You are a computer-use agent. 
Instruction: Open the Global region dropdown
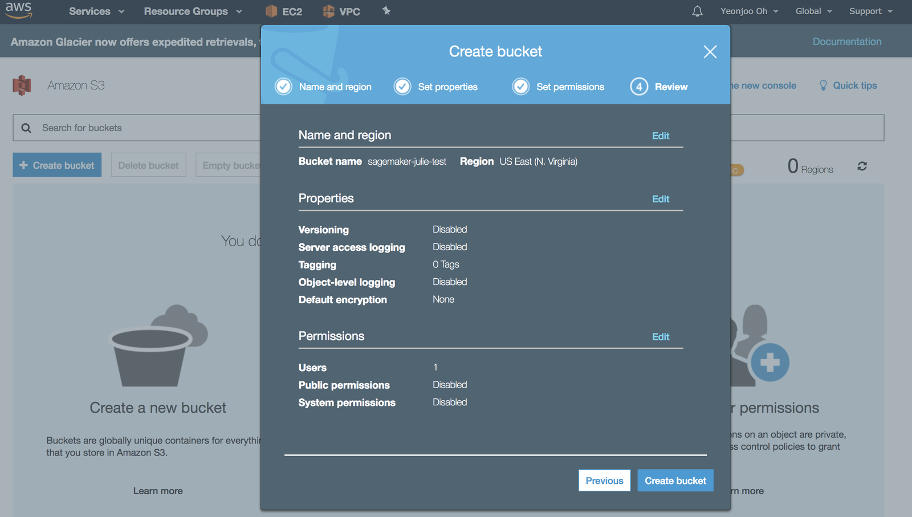pyautogui.click(x=813, y=11)
